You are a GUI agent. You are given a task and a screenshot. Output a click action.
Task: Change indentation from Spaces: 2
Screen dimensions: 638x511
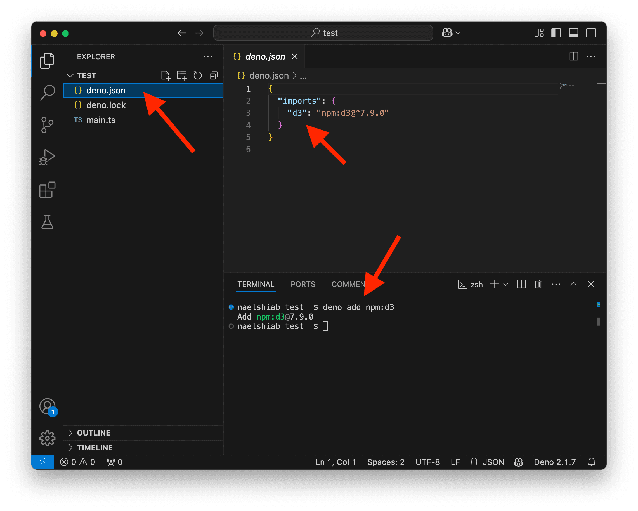tap(386, 462)
